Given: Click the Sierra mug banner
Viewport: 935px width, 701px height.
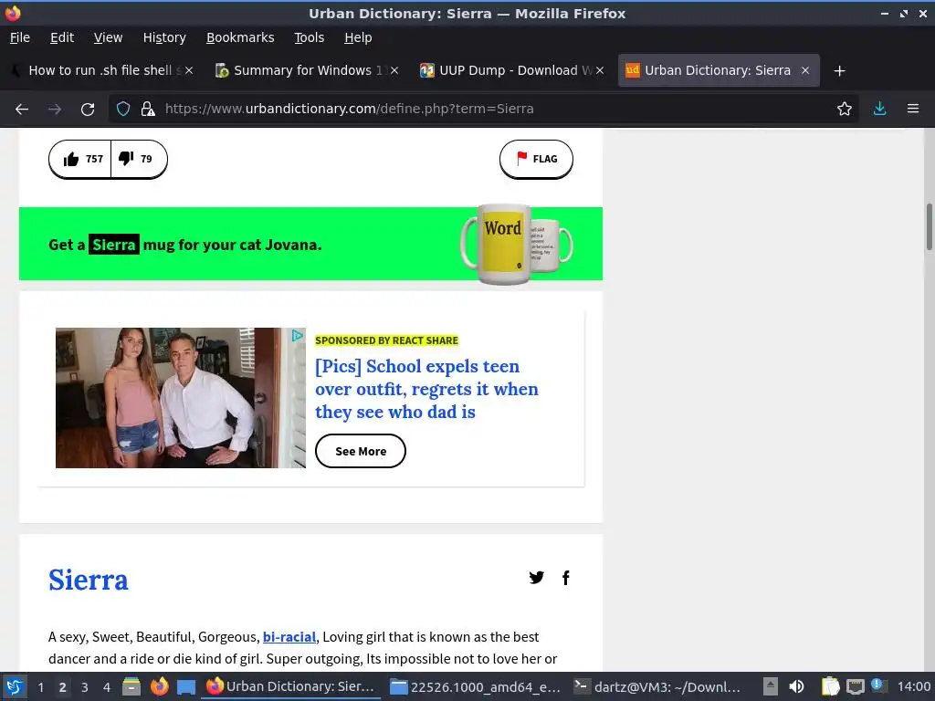Looking at the screenshot, I should pos(310,244).
